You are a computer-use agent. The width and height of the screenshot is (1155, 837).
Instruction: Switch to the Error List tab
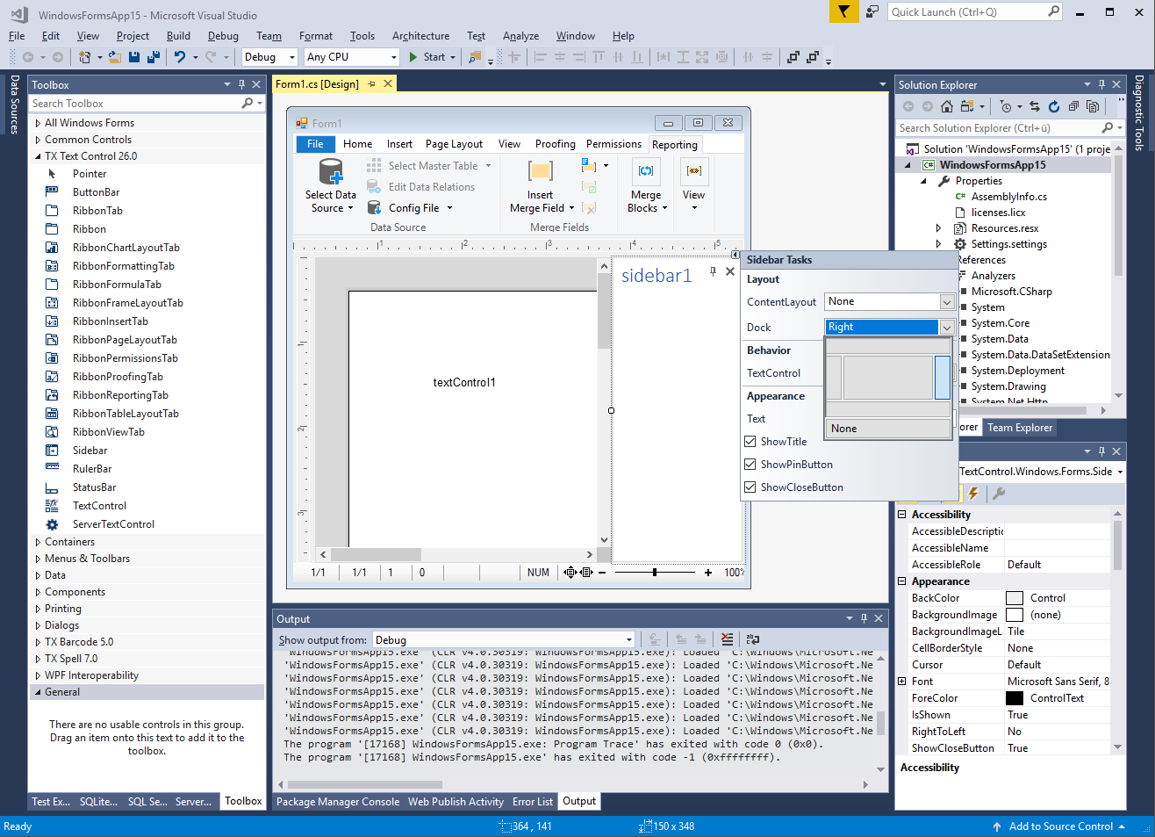point(533,802)
